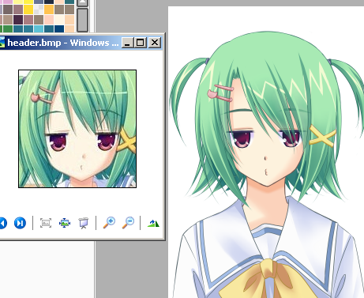Click the palette scrollbar thumb
The image size is (364, 298).
83,20
